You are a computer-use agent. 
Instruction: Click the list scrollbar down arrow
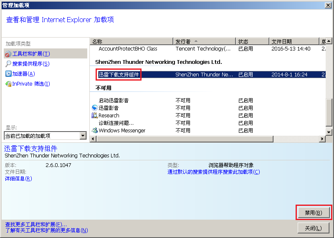point(329,132)
